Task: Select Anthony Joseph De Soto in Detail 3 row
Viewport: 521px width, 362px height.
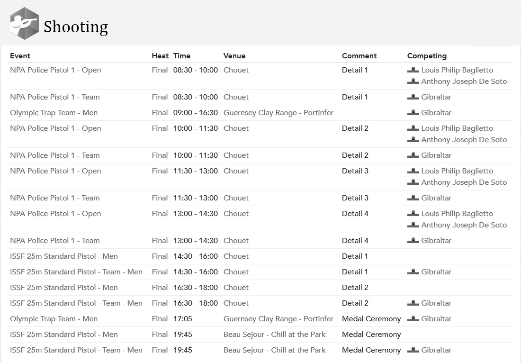Action: click(x=464, y=182)
